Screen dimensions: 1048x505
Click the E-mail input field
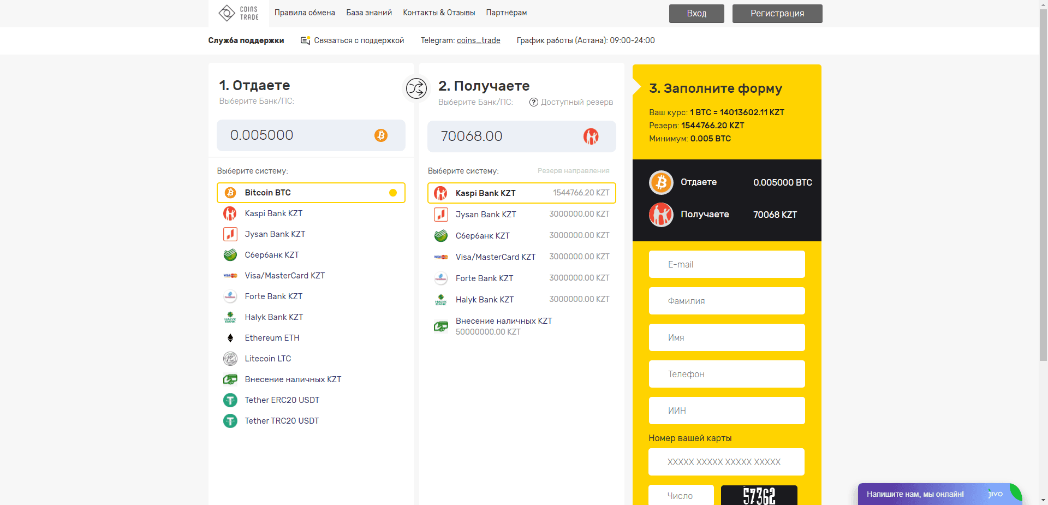727,264
